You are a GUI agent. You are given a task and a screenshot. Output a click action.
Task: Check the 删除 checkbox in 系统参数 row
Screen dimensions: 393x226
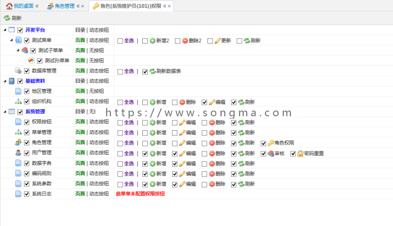[204, 184]
